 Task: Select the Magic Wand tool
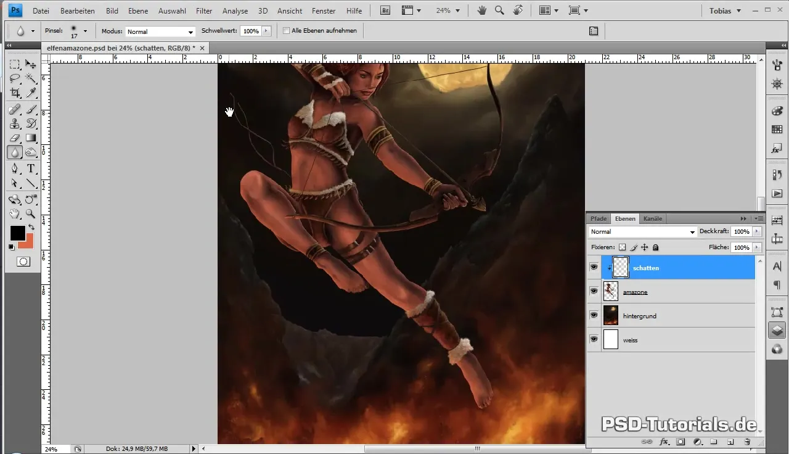click(31, 78)
